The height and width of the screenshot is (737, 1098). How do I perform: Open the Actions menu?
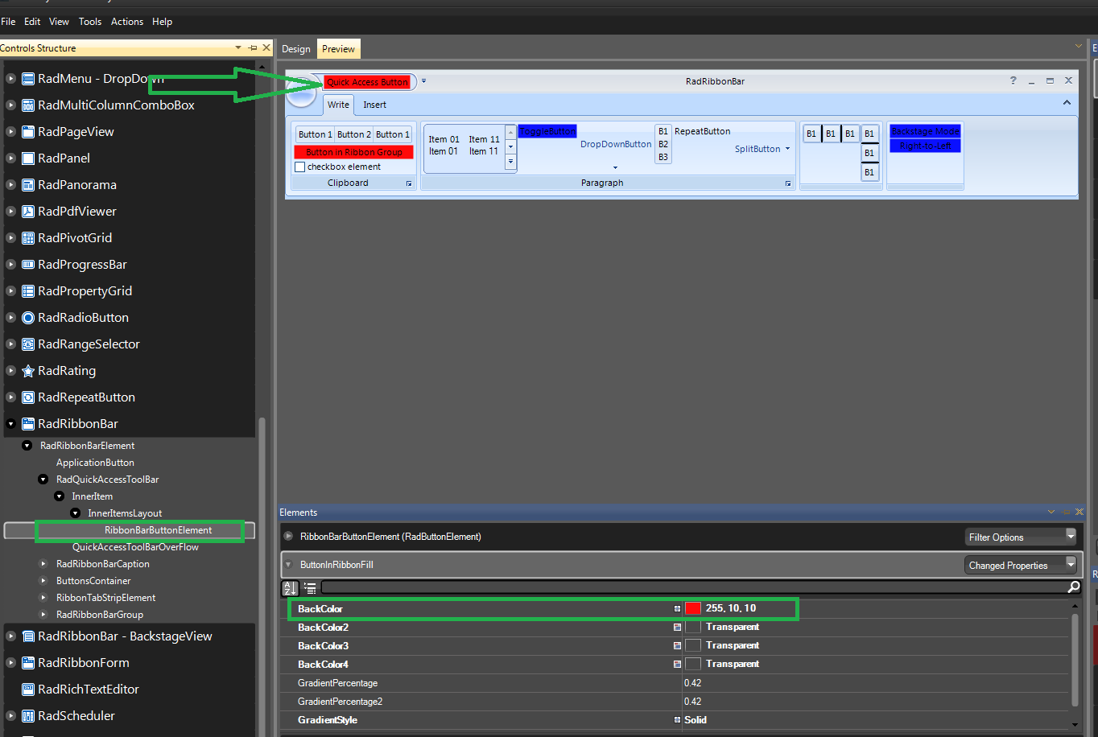coord(127,22)
